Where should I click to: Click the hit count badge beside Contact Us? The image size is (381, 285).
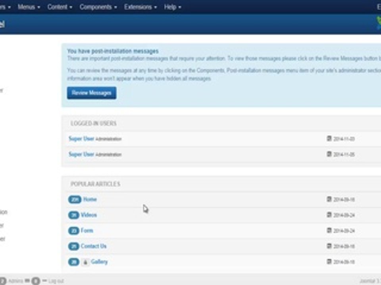[x=74, y=246]
